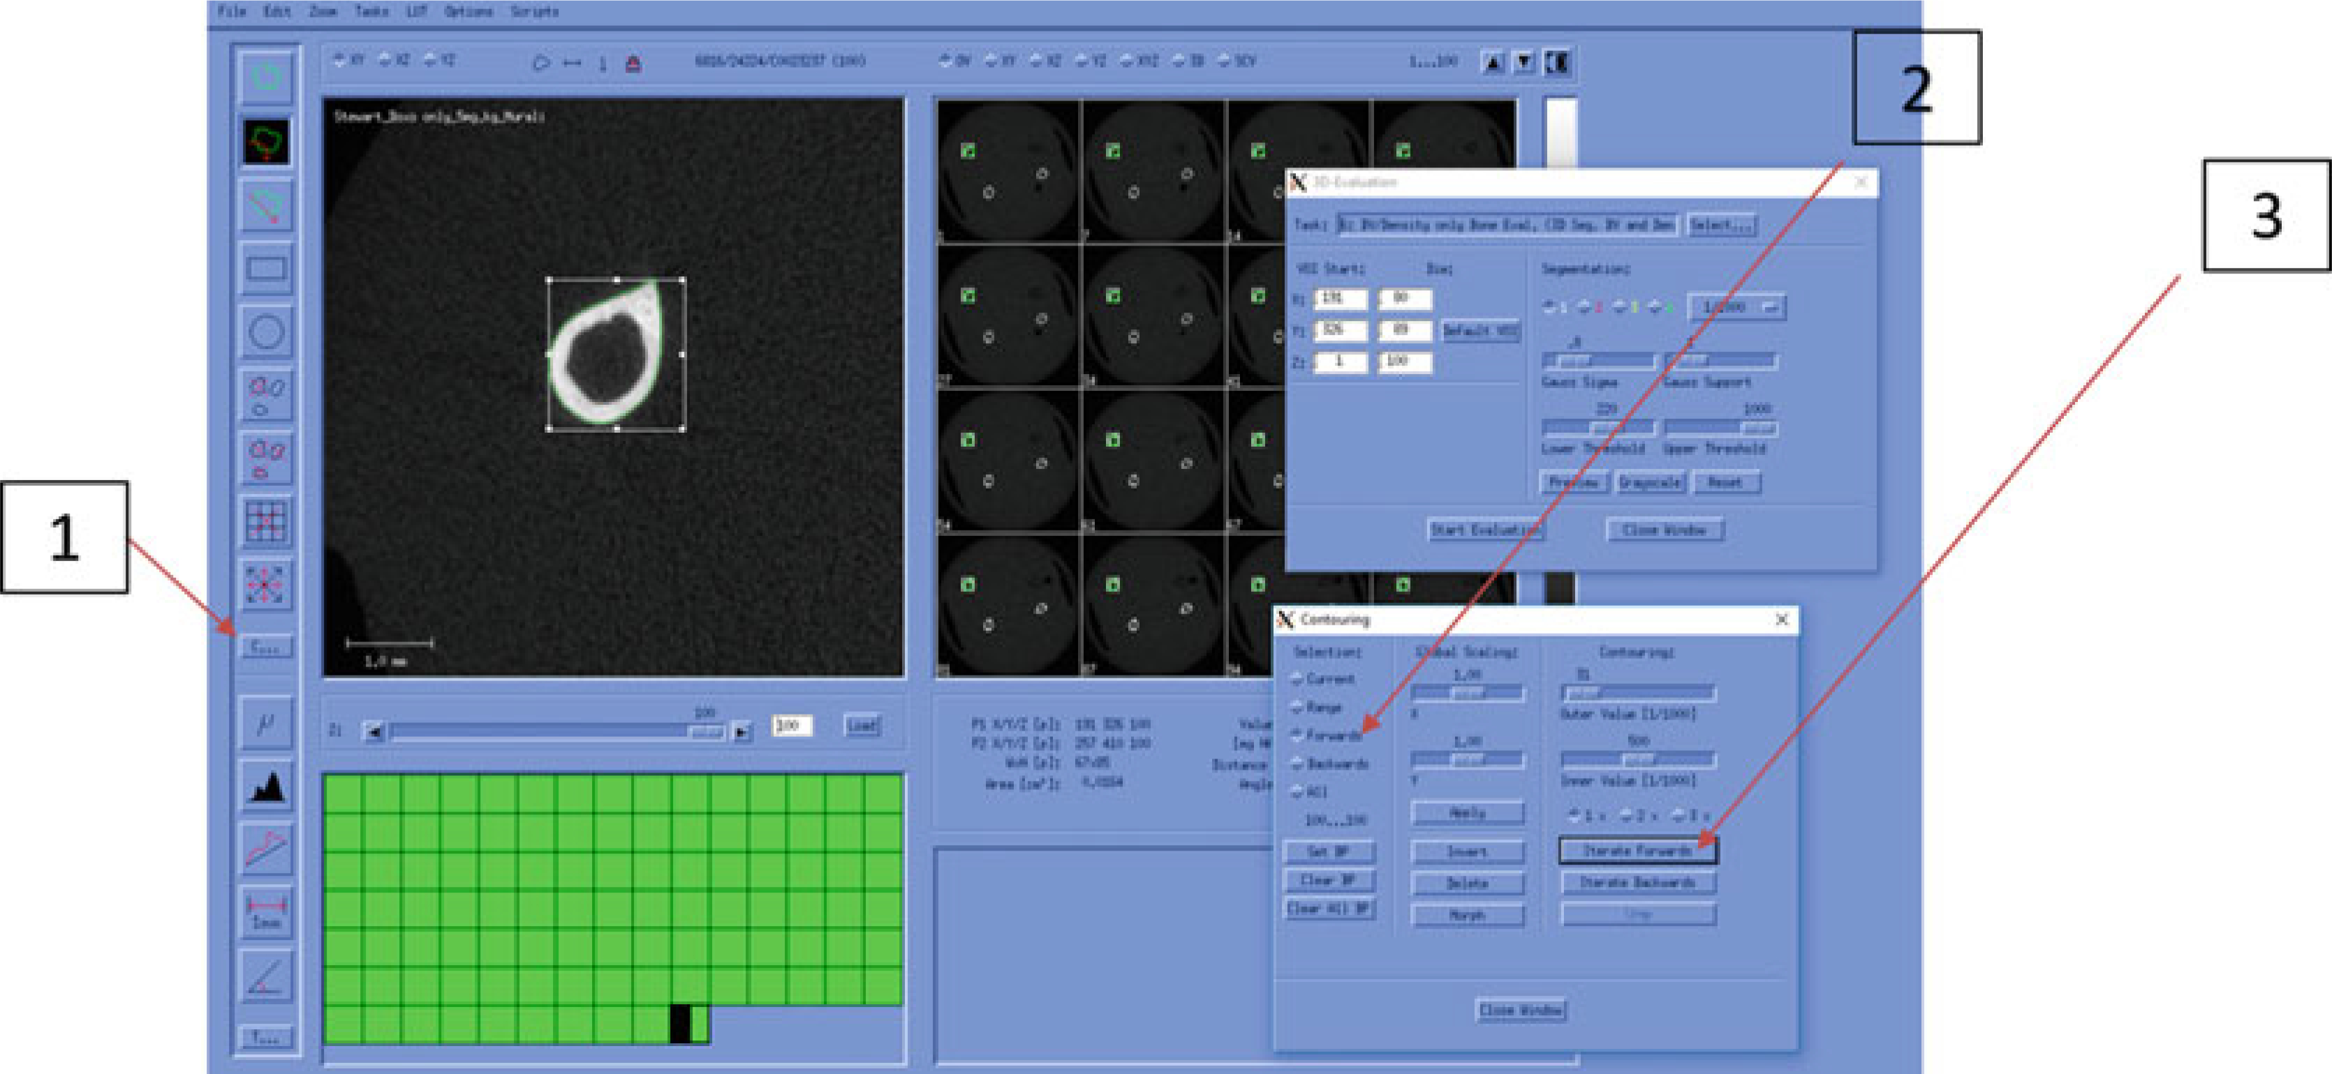Select the grid overlay tool

point(265,522)
